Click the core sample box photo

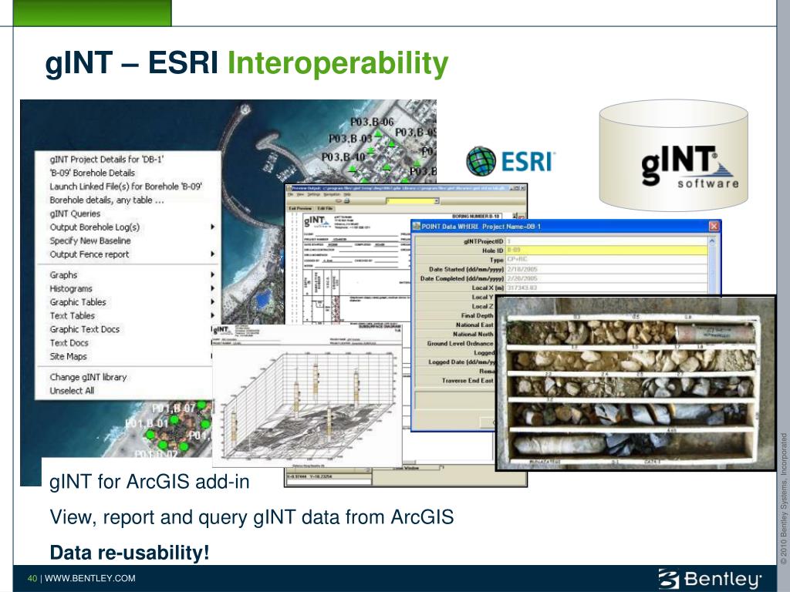636,384
